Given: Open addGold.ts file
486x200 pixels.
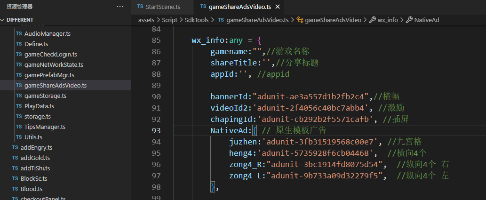Looking at the screenshot, I should click(35, 158).
